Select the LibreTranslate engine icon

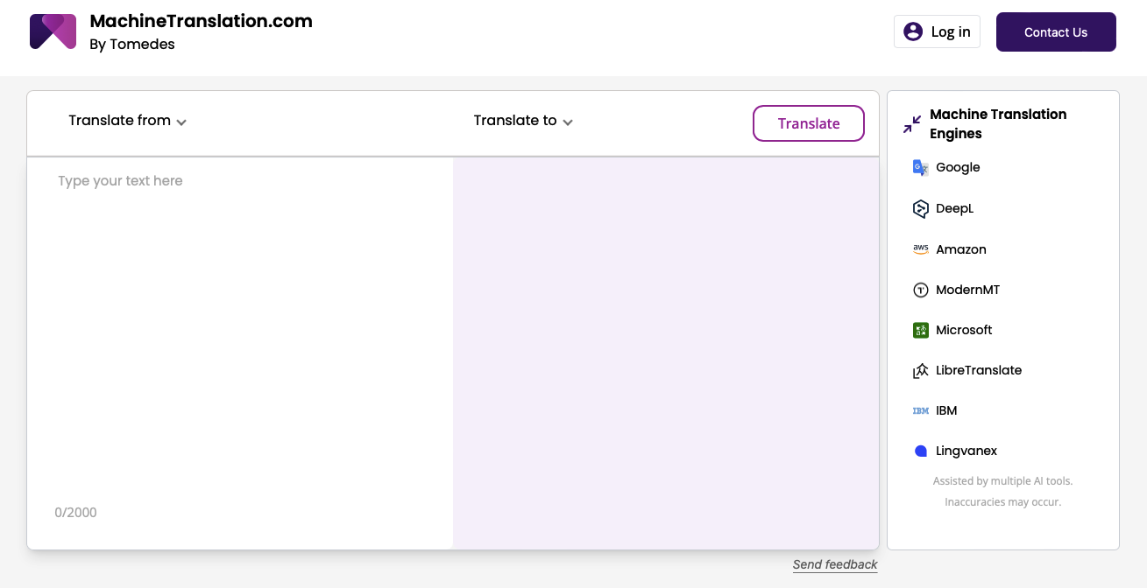click(921, 370)
